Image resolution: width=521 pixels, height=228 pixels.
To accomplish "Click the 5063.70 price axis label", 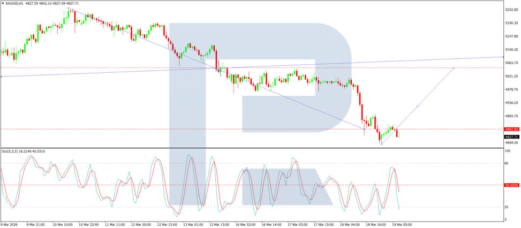I will [x=511, y=63].
